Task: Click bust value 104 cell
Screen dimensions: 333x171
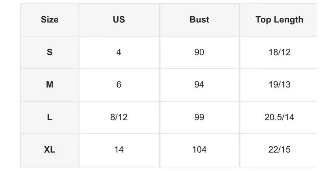Action: (x=199, y=150)
